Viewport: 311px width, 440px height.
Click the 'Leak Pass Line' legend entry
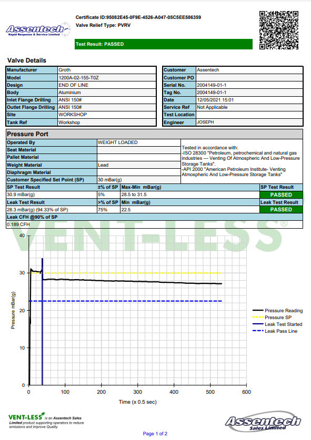(275, 331)
